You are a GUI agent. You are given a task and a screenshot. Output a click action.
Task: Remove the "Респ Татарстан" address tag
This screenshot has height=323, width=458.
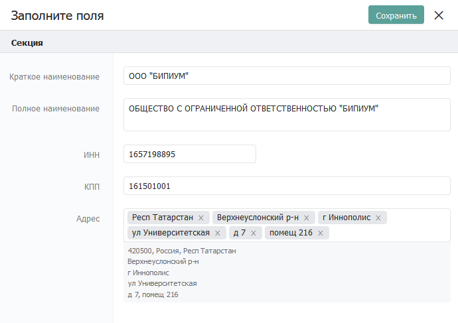(202, 218)
